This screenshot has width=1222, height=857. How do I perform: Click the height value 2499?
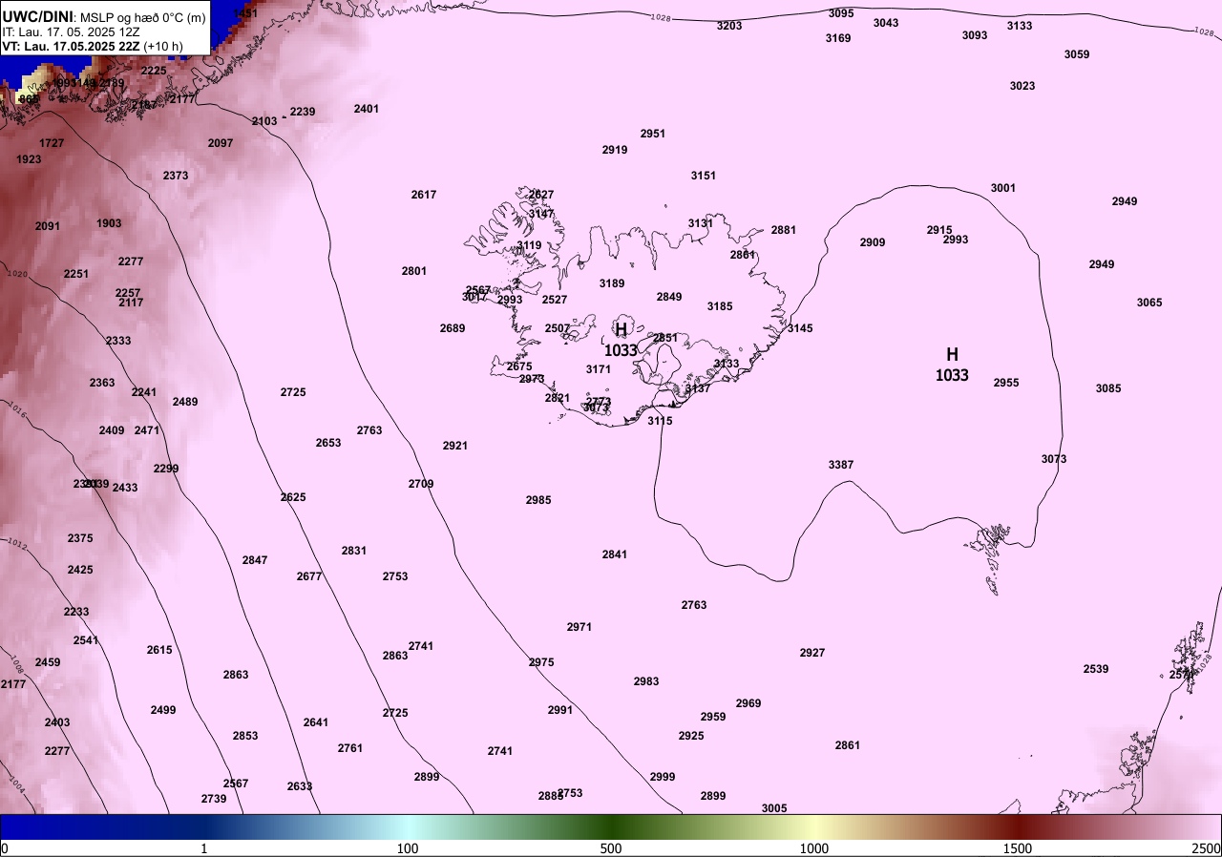pos(163,710)
